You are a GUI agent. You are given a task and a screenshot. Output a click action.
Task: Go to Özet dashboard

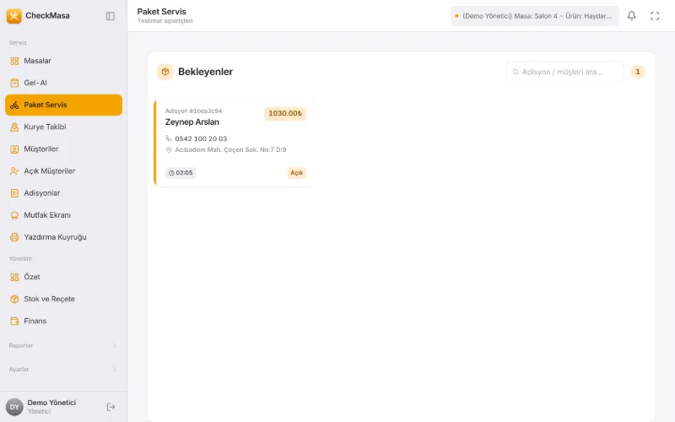tap(64, 277)
